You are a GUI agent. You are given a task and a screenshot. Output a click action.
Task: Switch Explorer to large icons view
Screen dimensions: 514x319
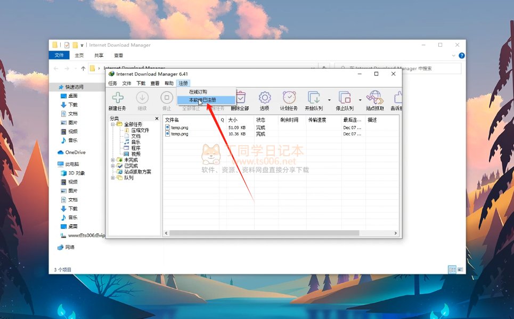tap(460, 270)
